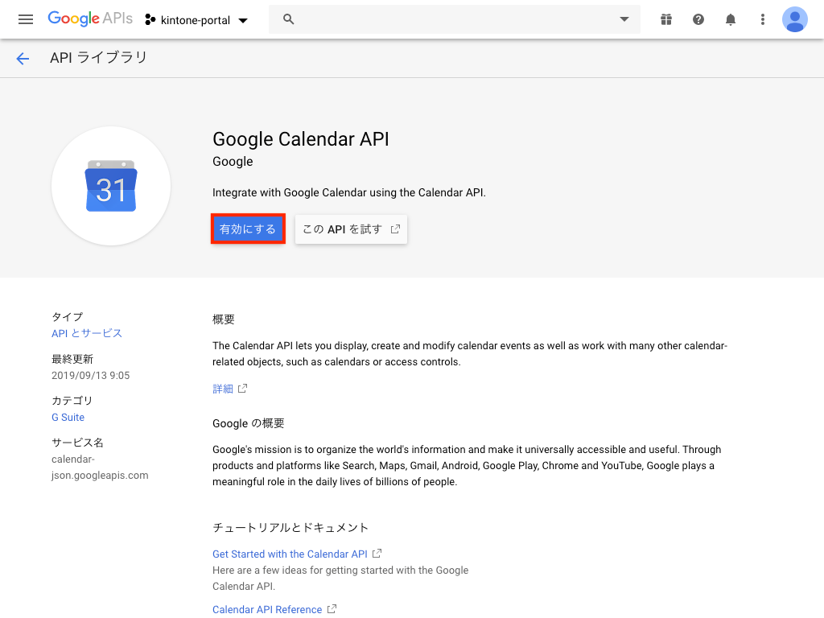The image size is (824, 618).
Task: Open the Calendar API Reference link
Action: 267,609
